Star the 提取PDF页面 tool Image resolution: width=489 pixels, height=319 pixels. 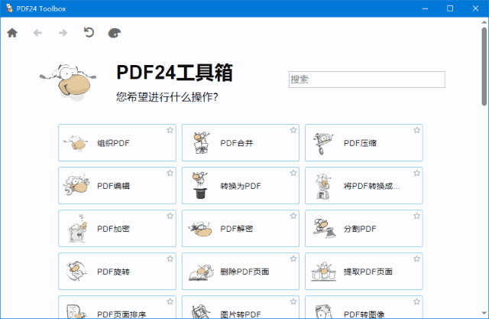(x=416, y=259)
